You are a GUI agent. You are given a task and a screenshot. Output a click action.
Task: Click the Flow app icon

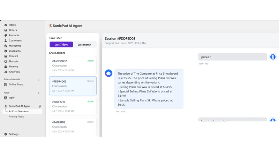pos(6,98)
